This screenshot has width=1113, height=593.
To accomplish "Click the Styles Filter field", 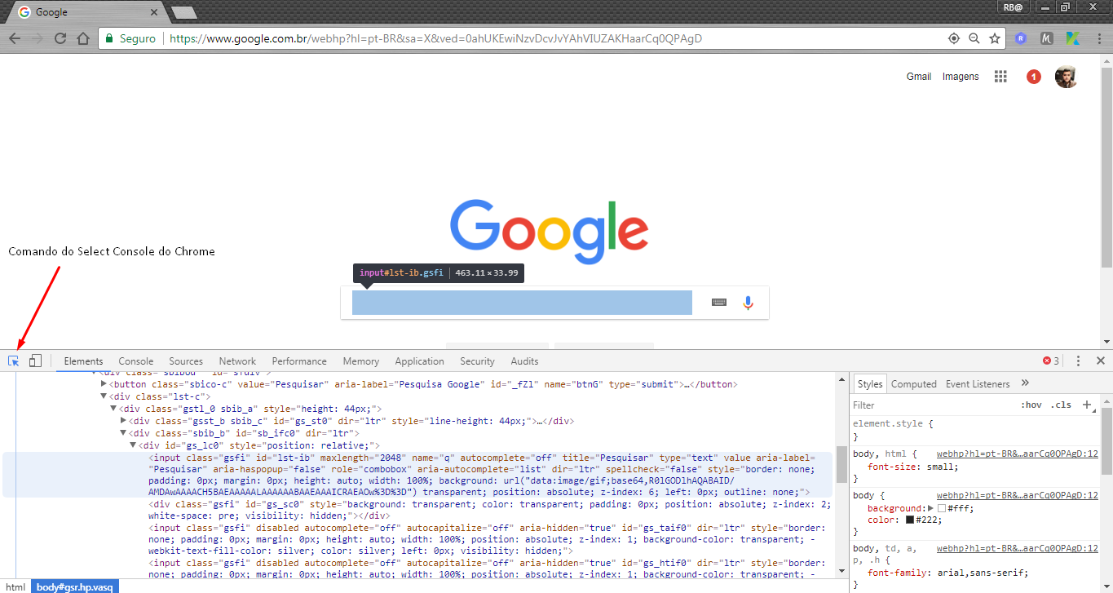I will point(934,405).
